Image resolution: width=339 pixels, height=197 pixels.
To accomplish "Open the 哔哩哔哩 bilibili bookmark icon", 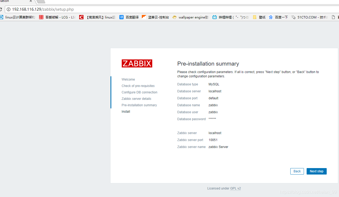I will coord(215,17).
